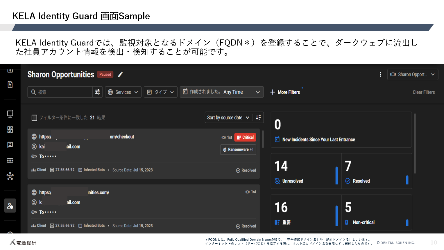The image size is (444, 250).
Task: Open the three-dot kebab menu at top right
Action: (381, 75)
